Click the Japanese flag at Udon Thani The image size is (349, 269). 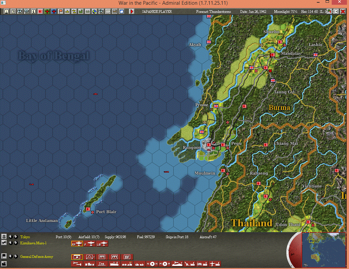coord(308,222)
